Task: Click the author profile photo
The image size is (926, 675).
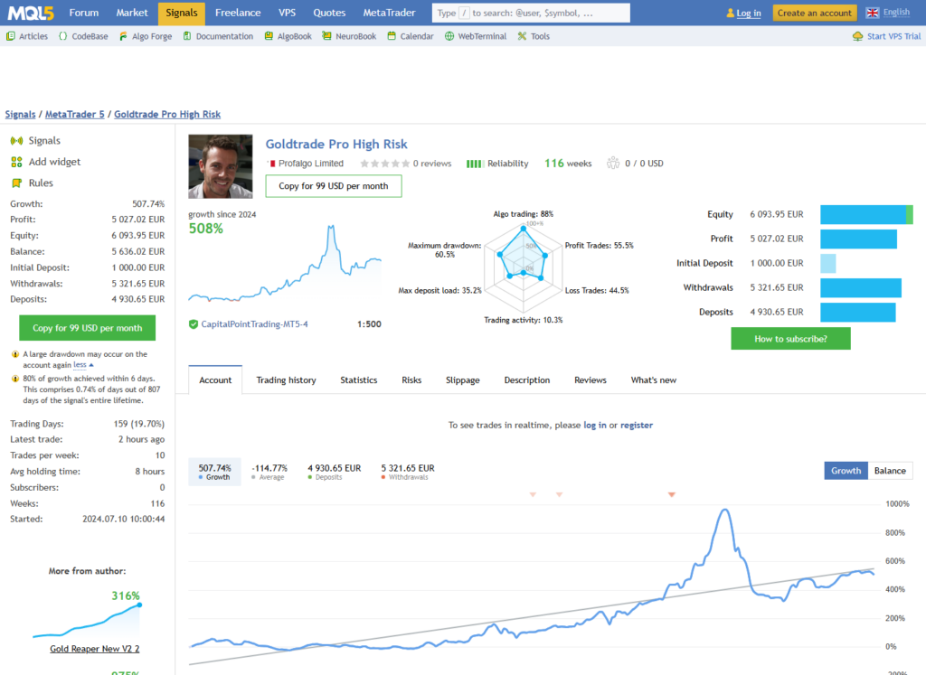Action: [x=221, y=166]
